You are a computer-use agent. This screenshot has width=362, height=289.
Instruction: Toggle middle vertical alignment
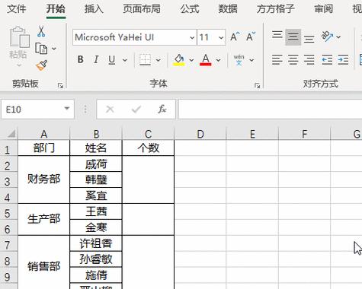293,37
